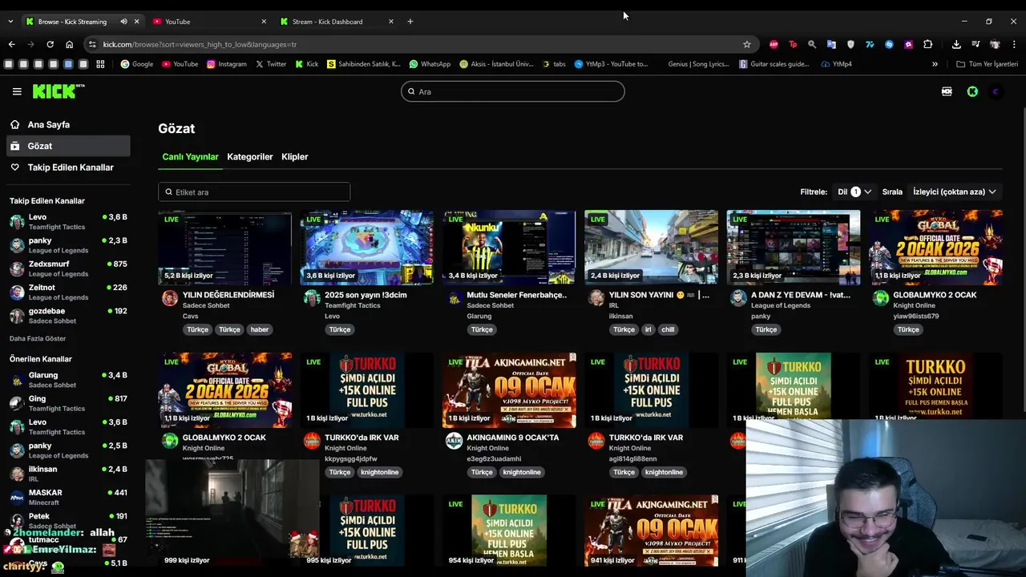Mute the Kick Streaming tab audio

pyautogui.click(x=123, y=22)
